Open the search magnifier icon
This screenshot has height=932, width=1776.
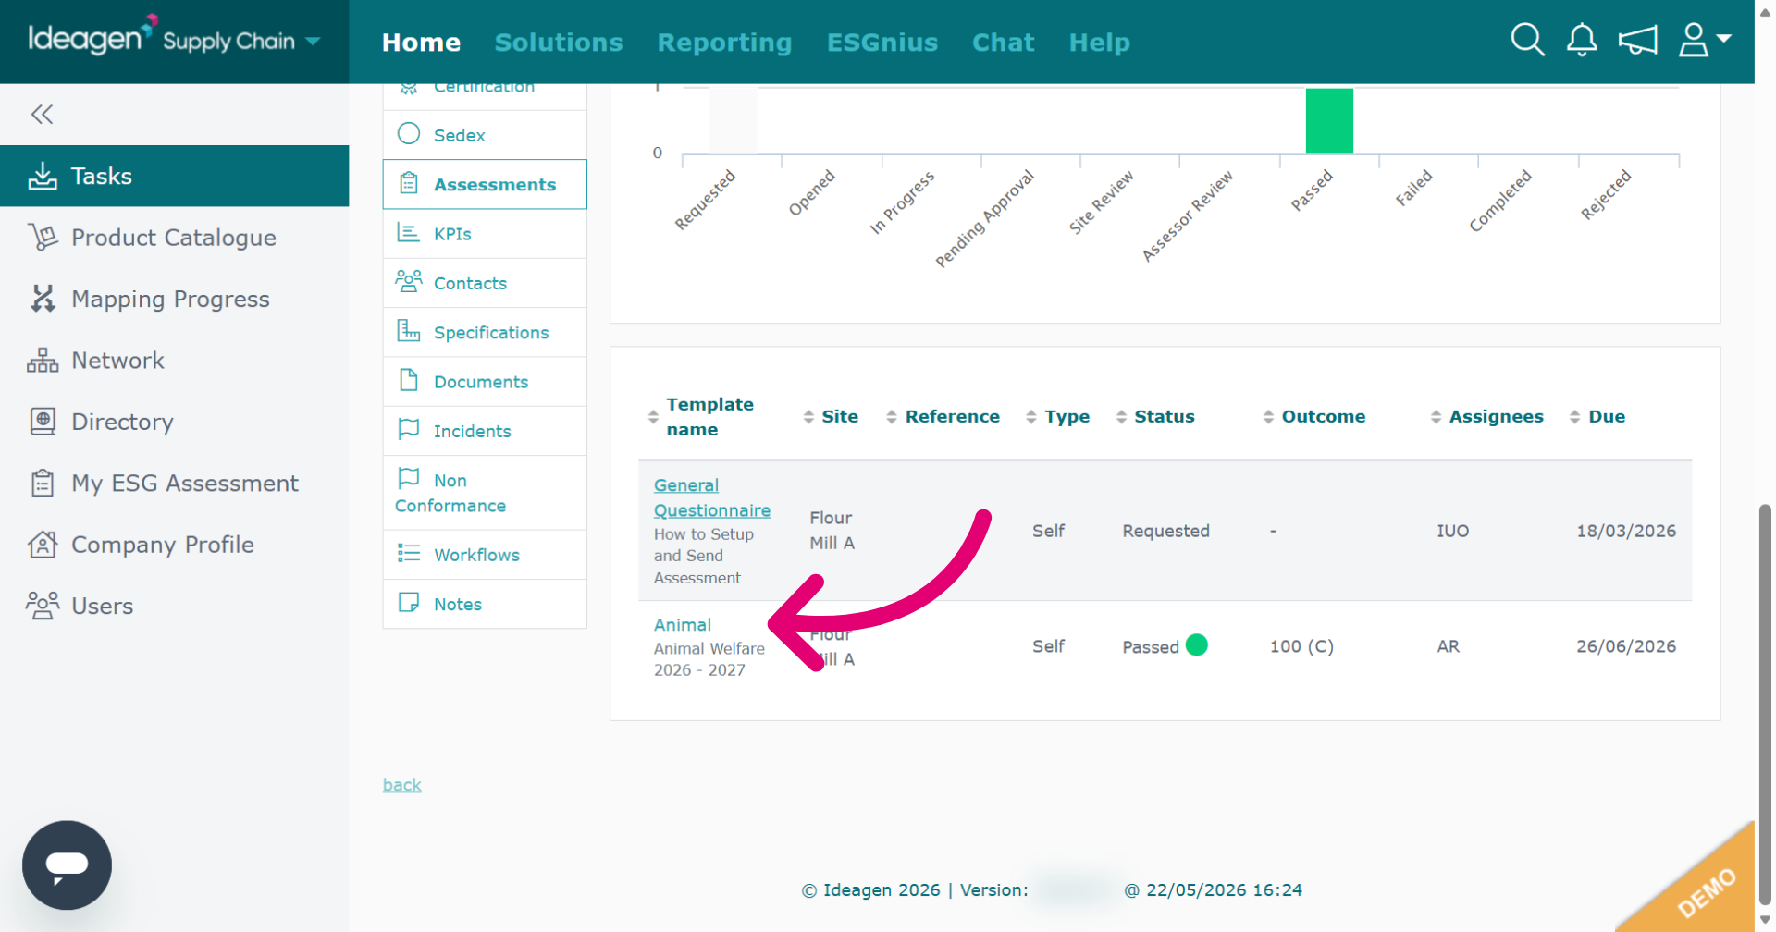[1527, 40]
